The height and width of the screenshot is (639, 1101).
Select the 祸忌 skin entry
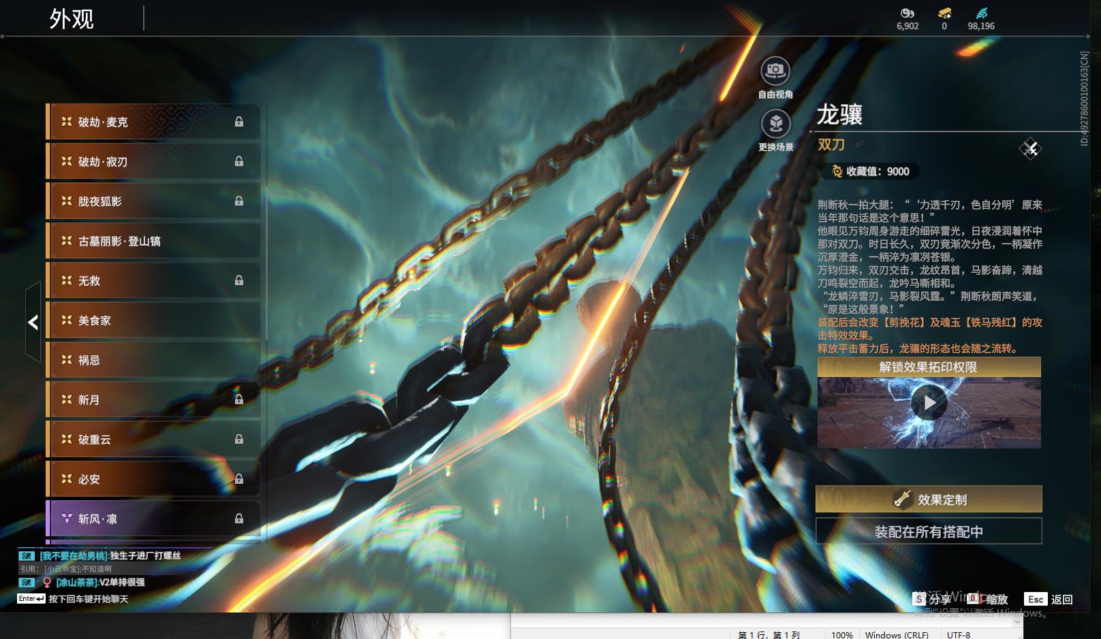(153, 359)
